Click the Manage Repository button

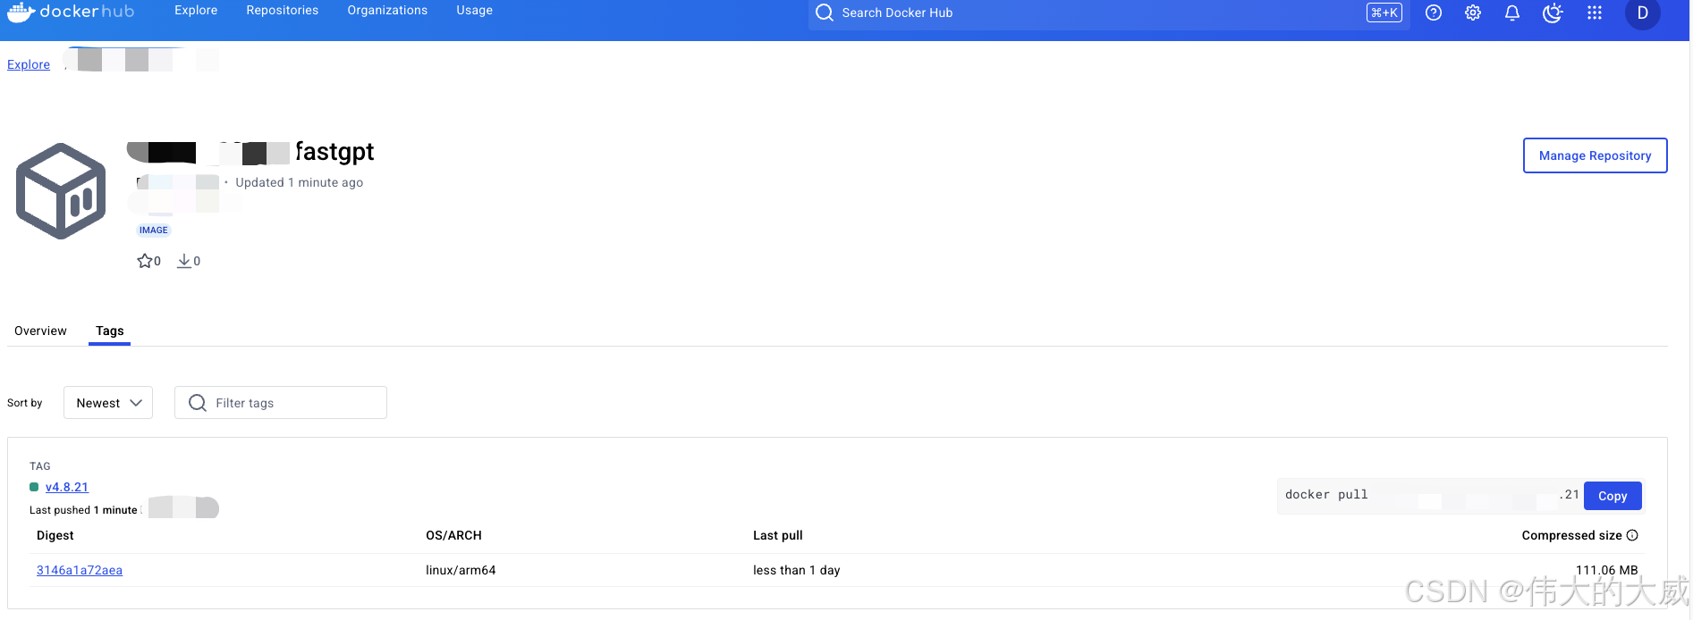(x=1595, y=155)
